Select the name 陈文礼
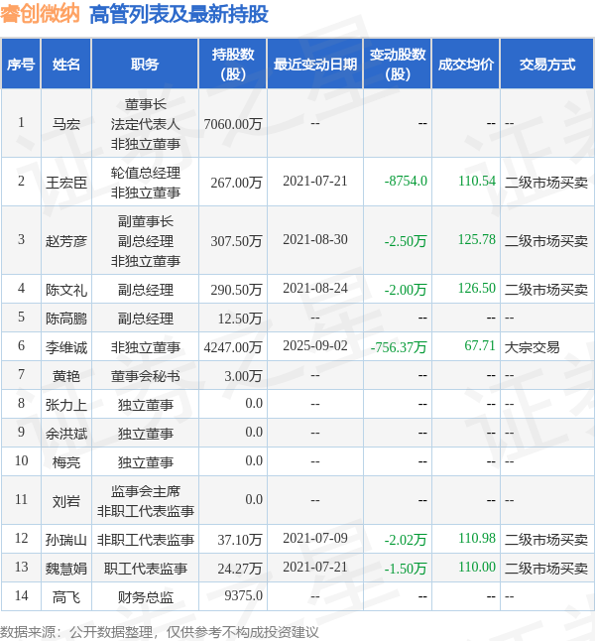The width and height of the screenshot is (595, 641). 65,290
